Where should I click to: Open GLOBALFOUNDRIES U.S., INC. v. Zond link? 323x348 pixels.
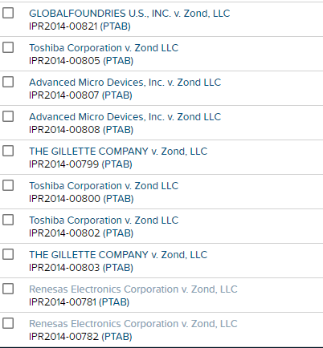click(x=129, y=14)
